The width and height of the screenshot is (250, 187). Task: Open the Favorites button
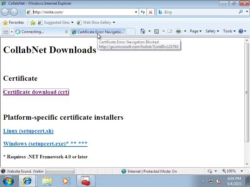(13, 22)
